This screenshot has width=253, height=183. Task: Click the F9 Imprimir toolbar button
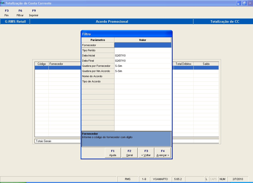34,13
